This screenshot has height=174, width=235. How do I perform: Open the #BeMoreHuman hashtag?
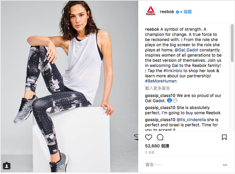pos(161,81)
